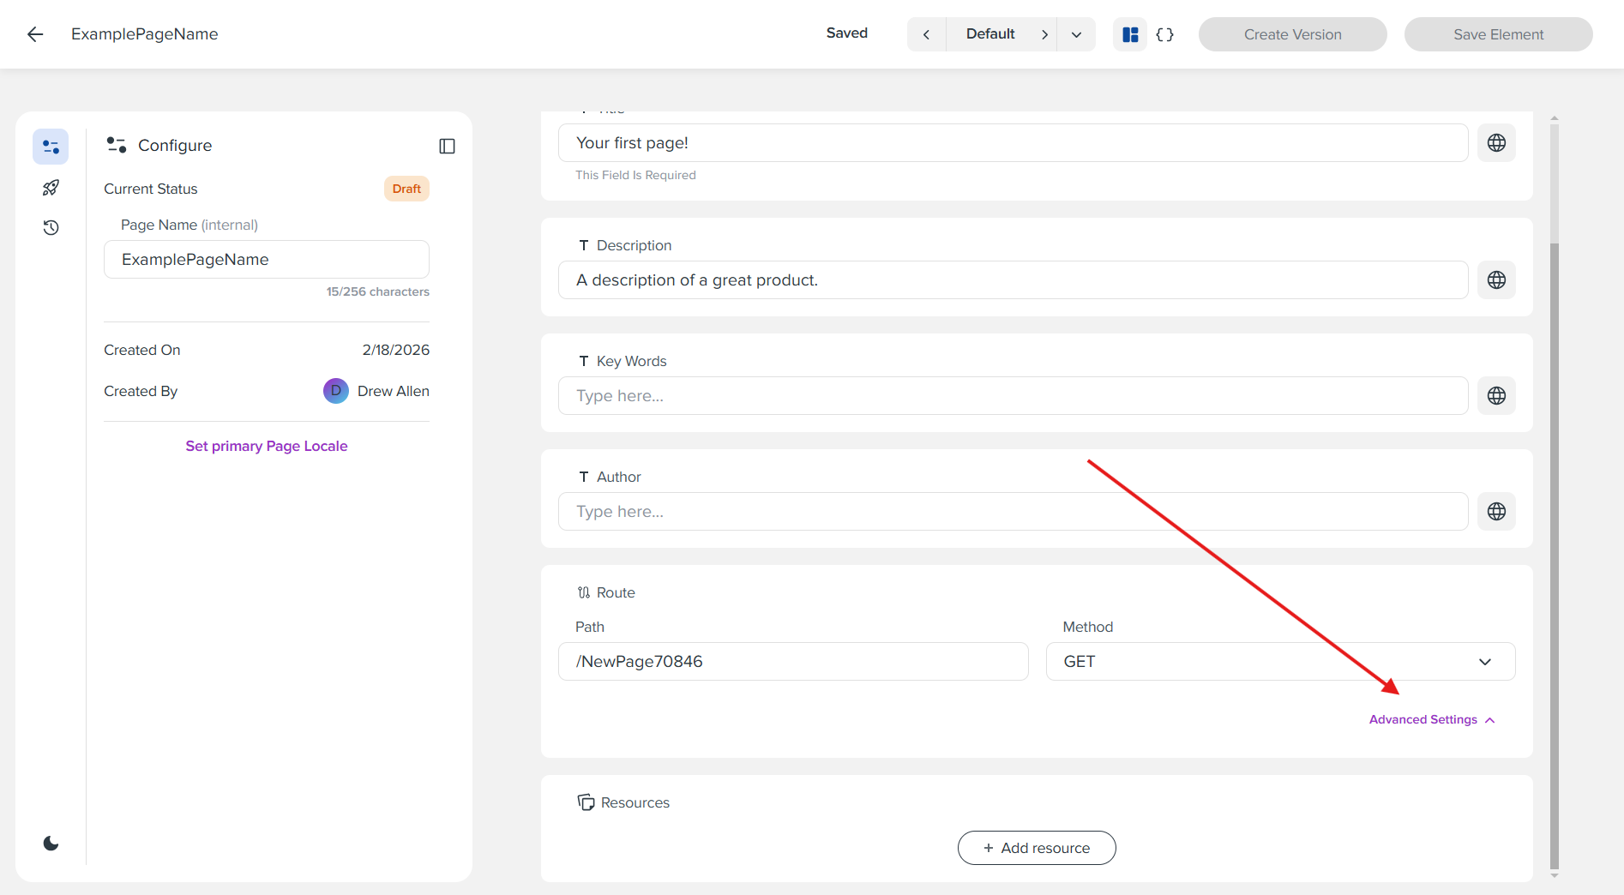This screenshot has height=895, width=1624.
Task: Open the rocket publish sidebar icon
Action: tap(51, 188)
